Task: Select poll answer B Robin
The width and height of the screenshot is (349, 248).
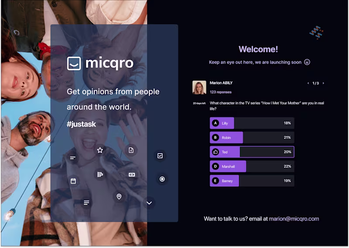Action: pyautogui.click(x=252, y=137)
